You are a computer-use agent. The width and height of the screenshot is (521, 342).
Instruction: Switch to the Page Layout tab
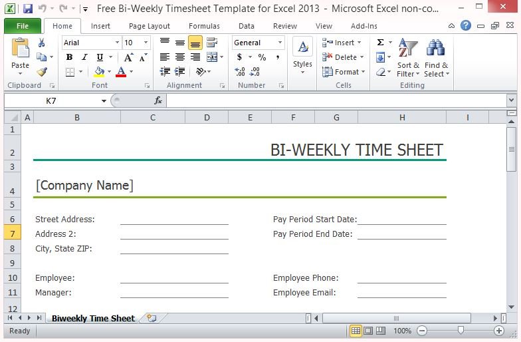coord(149,26)
